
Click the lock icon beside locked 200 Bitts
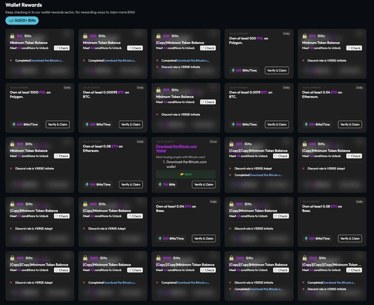[159, 36]
